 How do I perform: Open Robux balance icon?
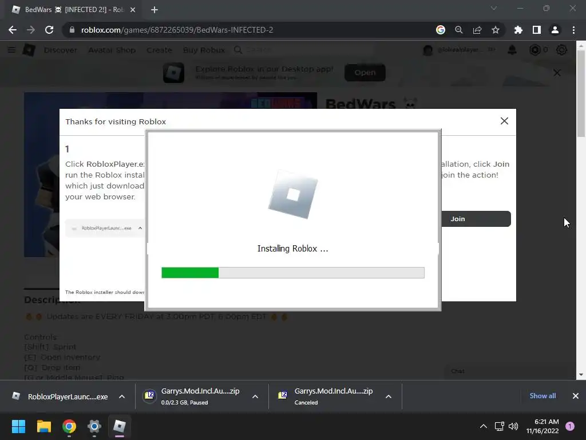[535, 50]
